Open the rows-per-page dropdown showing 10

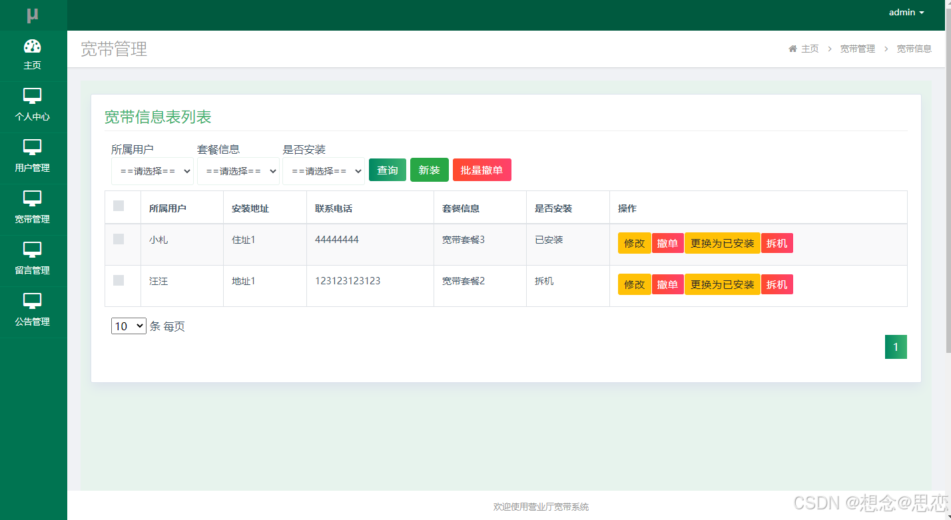pos(129,326)
